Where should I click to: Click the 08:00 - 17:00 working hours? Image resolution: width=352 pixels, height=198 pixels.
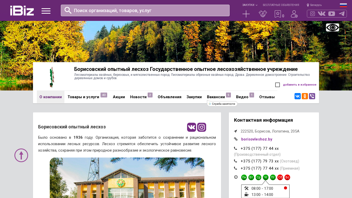pyautogui.click(x=262, y=188)
